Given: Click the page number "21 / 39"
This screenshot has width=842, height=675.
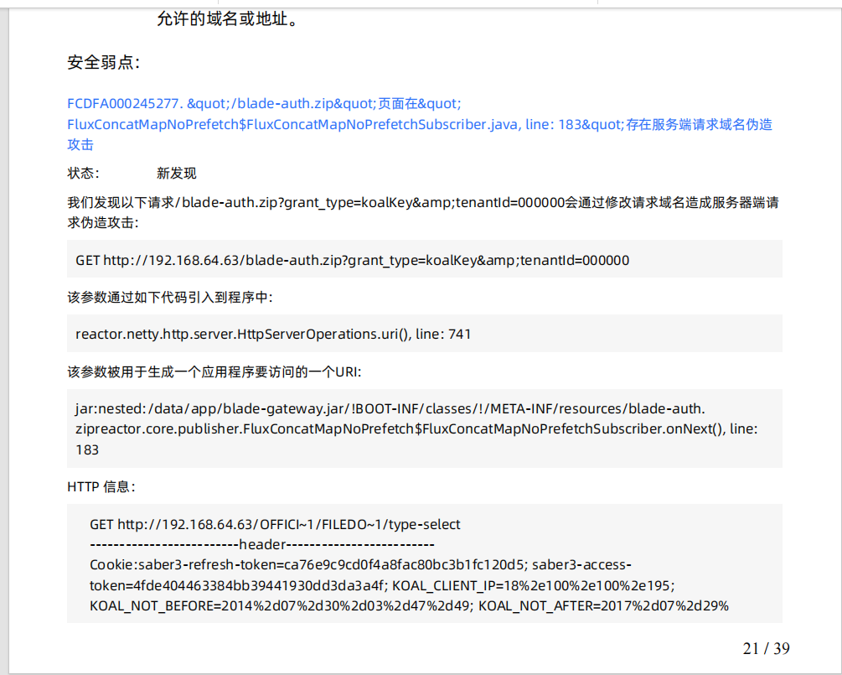Looking at the screenshot, I should click(x=766, y=648).
